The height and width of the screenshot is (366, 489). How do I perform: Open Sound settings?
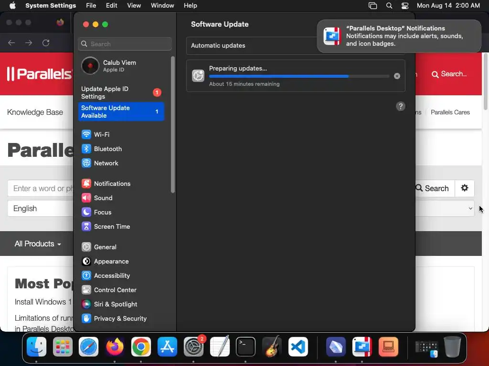click(121, 198)
